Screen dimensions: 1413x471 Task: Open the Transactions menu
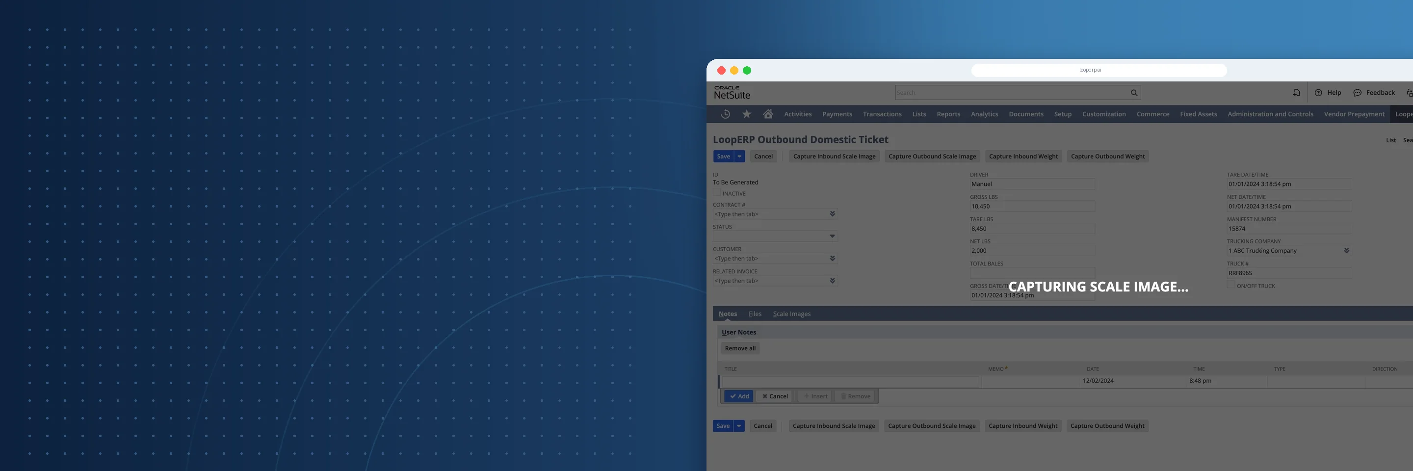coord(882,114)
